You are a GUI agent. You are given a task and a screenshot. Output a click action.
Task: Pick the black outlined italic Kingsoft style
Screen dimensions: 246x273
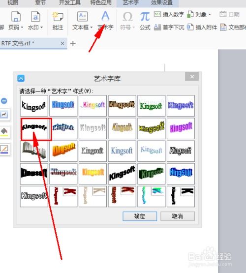181,151
